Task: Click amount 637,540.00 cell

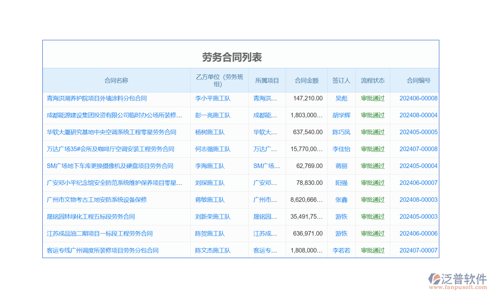Action: coord(307,132)
